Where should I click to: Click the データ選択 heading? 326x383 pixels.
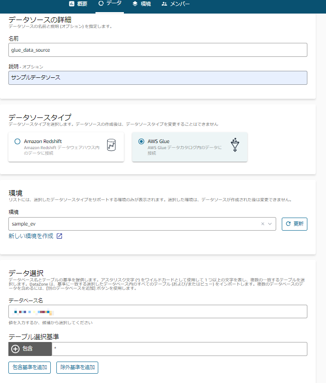26,273
